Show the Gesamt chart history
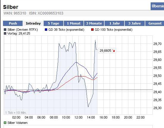This screenshot has height=128, width=164. coord(155,23)
